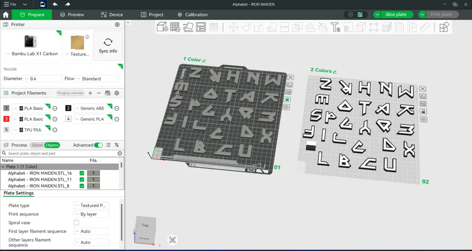The image size is (472, 251).
Task: Collapse Plate 1 (1 Color) tree node
Action: 3,167
